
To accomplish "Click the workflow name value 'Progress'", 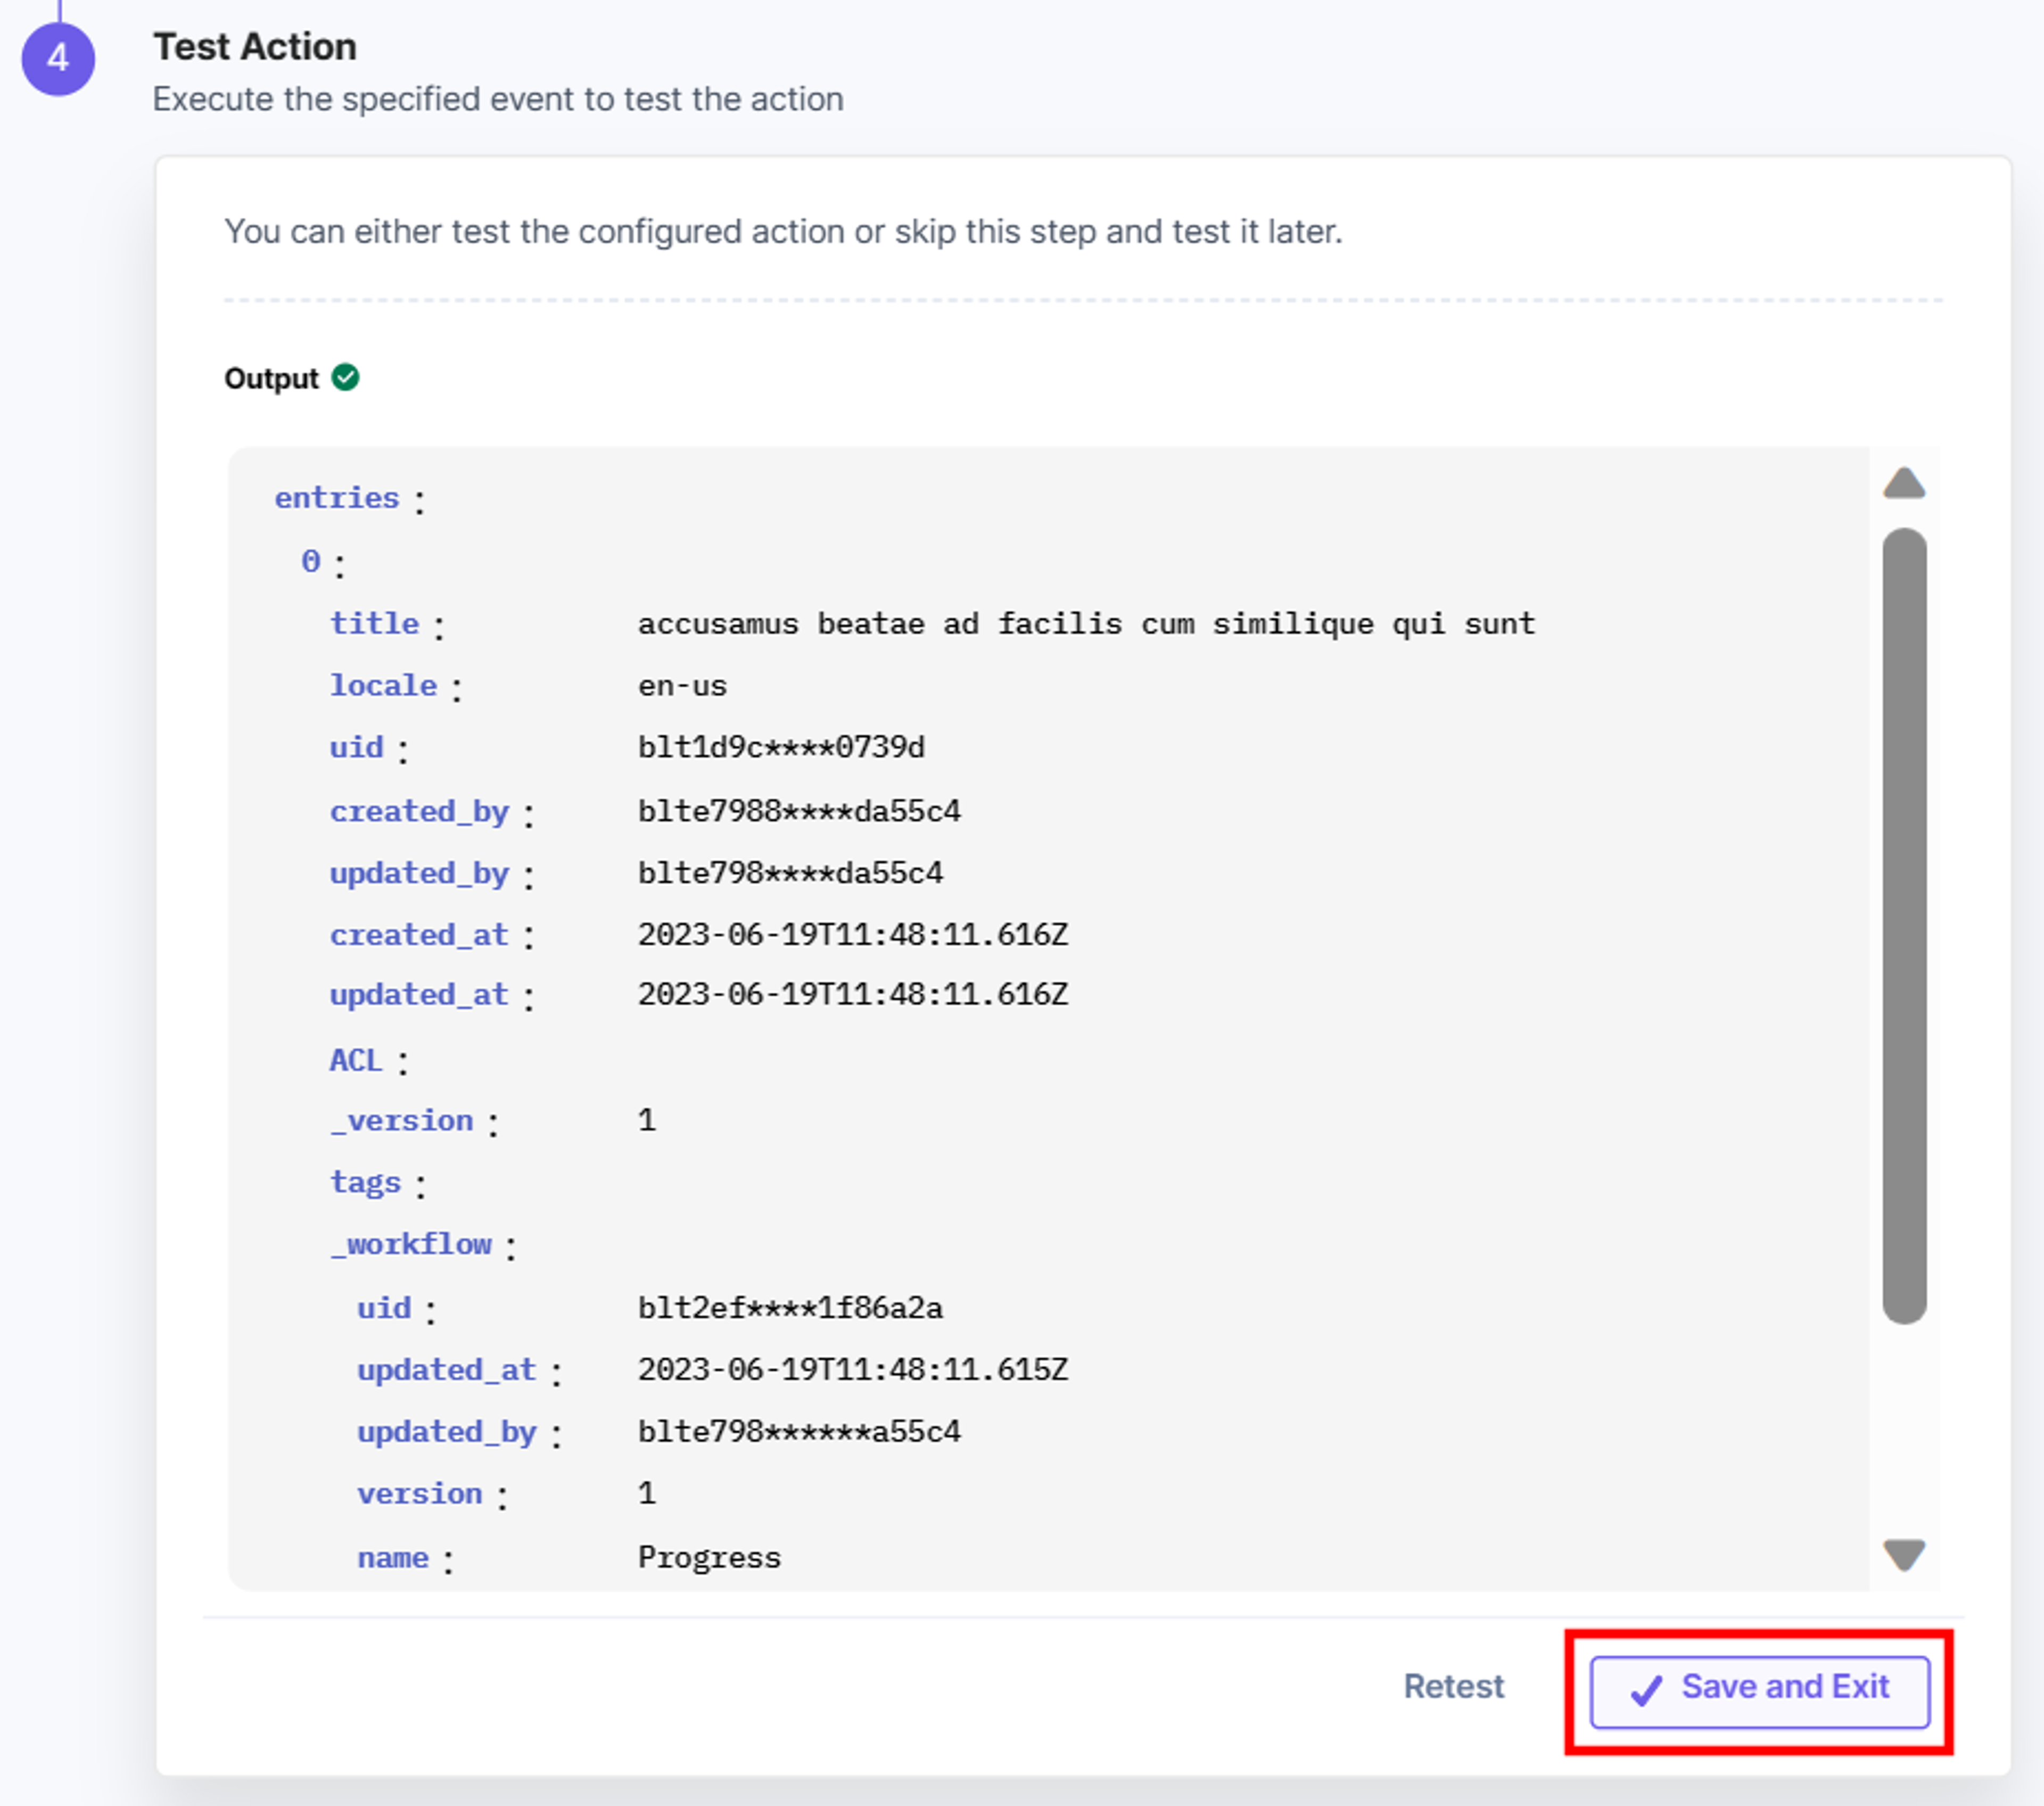I will pos(709,1558).
